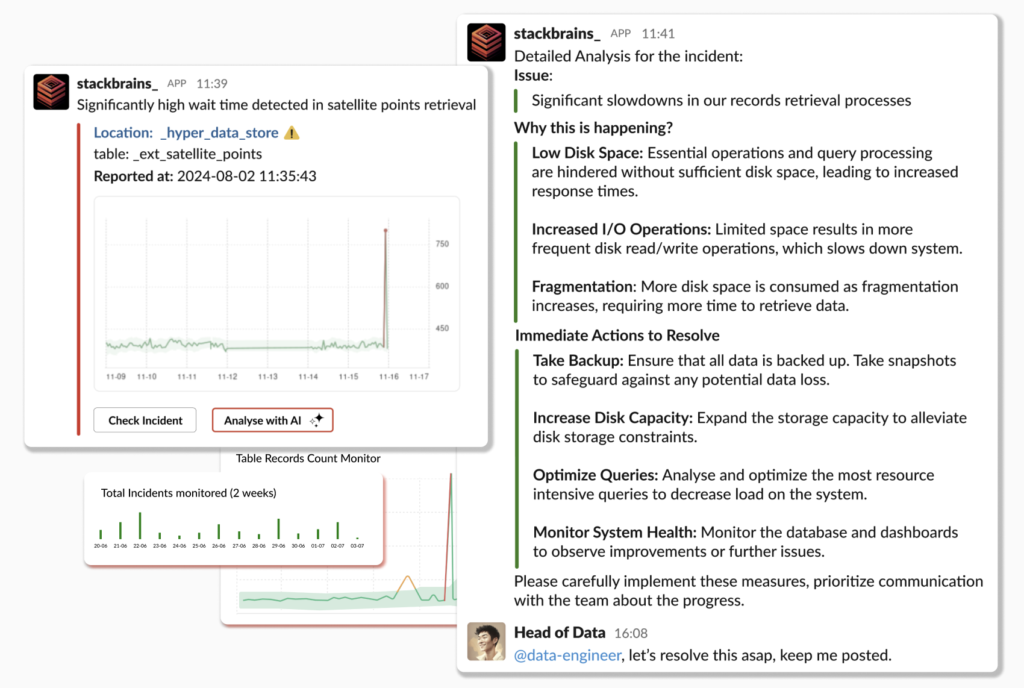The height and width of the screenshot is (688, 1024).
Task: Open the Head of Data sender name
Action: click(559, 633)
